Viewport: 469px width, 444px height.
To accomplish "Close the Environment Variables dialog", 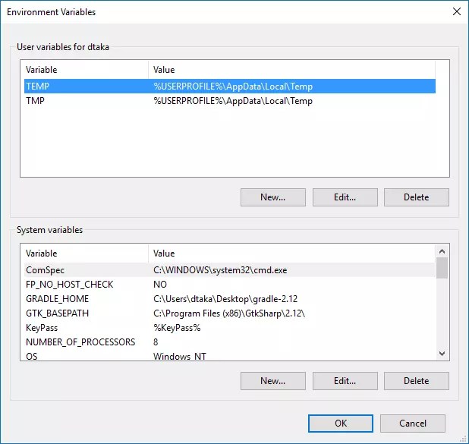I will coord(456,11).
